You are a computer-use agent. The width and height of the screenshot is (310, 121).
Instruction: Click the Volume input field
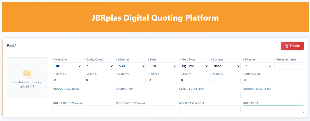[146, 95]
